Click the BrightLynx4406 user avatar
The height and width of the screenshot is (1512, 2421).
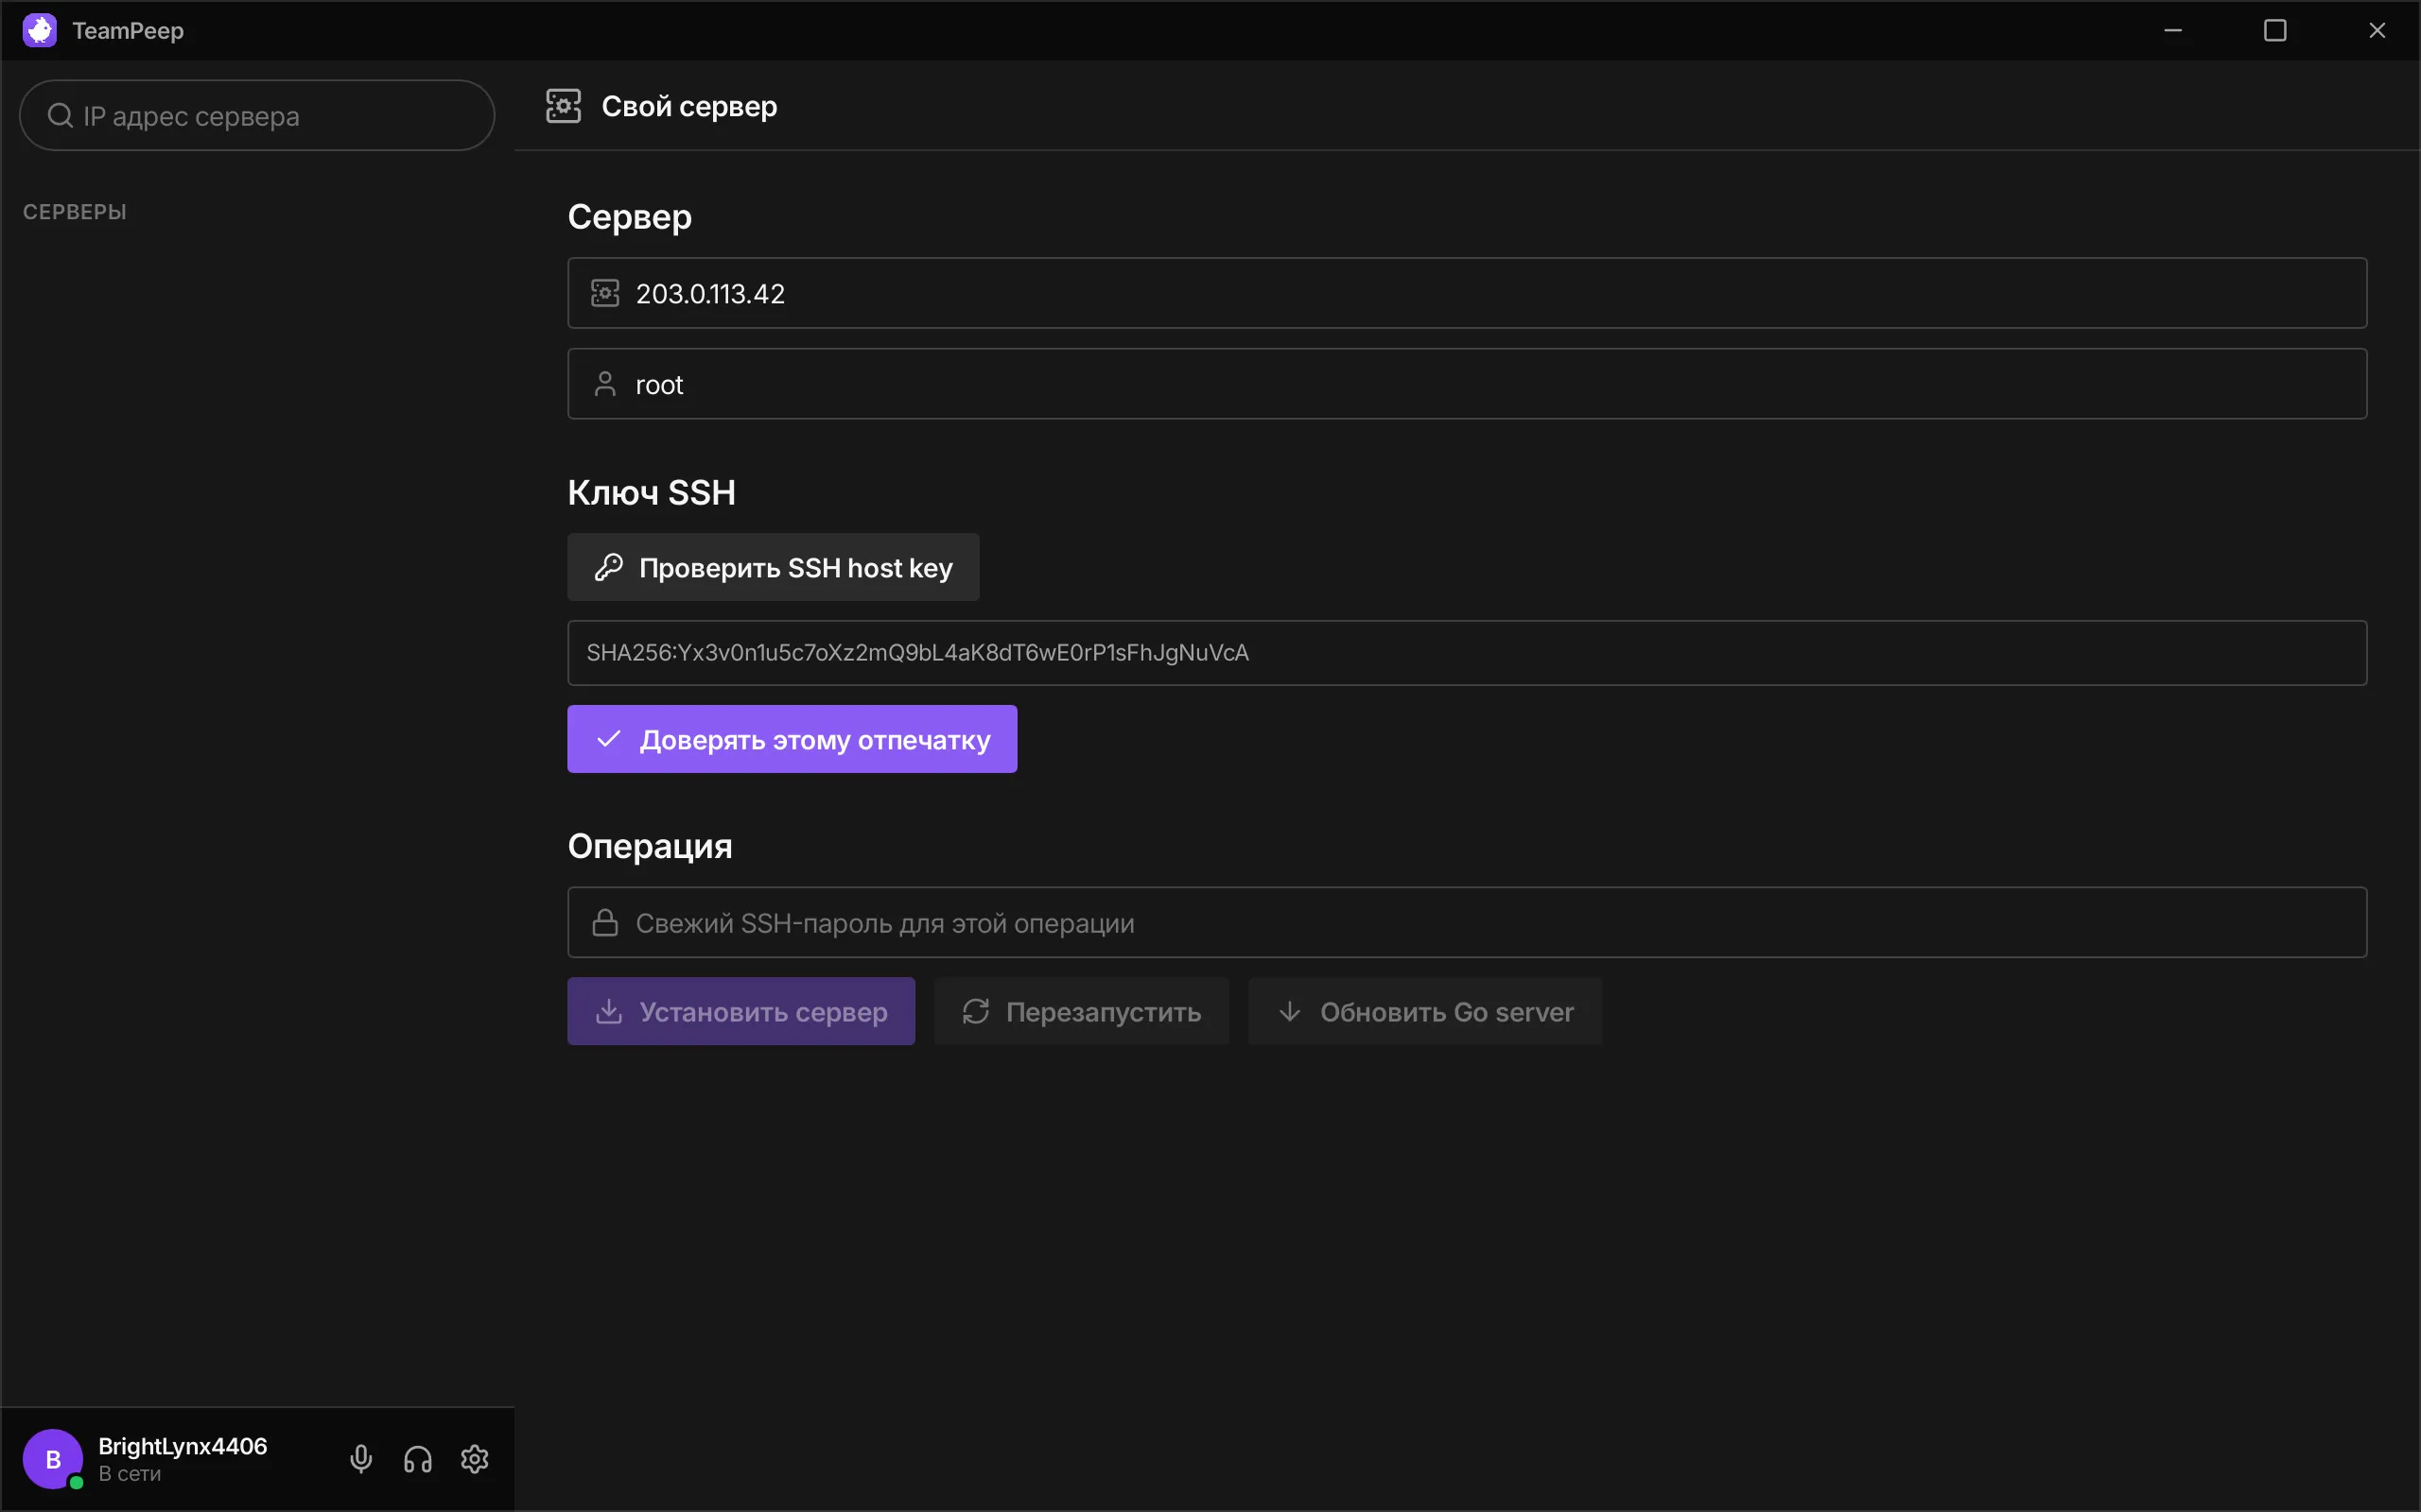[53, 1459]
